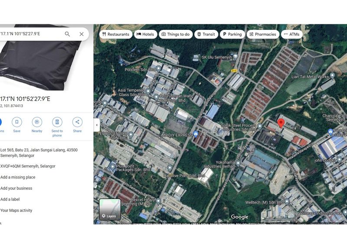Open the Restaurants category chip
This screenshot has width=347, height=239.
(116, 34)
